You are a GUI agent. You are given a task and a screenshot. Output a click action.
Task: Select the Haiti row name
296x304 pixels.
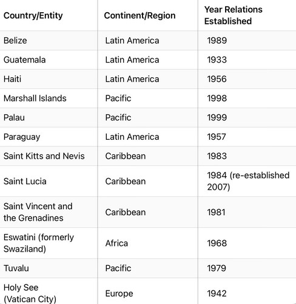(x=12, y=79)
